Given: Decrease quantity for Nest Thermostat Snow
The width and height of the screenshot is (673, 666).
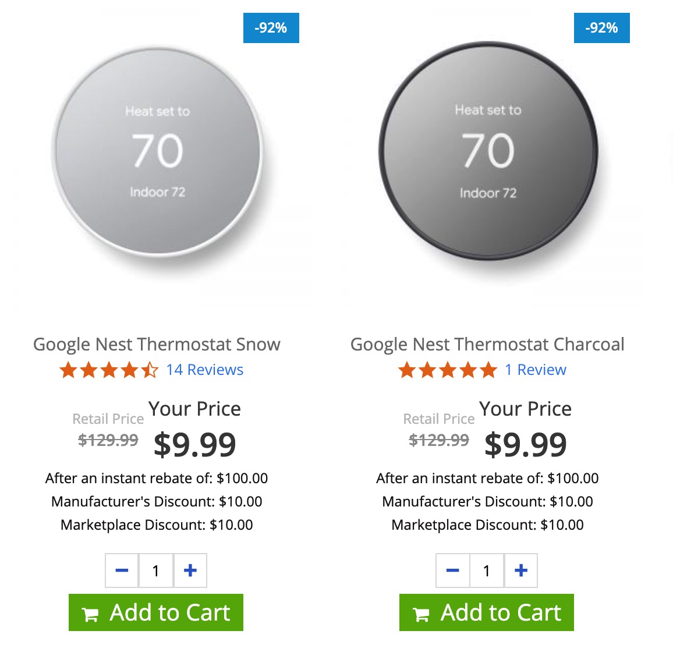Looking at the screenshot, I should click(122, 571).
